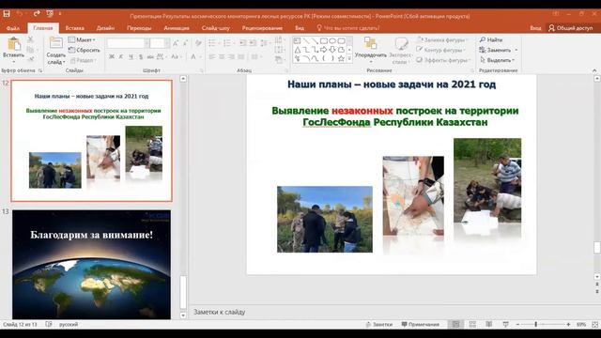Open the font color dropdown arrow
This screenshot has height=338, width=601.
point(200,56)
